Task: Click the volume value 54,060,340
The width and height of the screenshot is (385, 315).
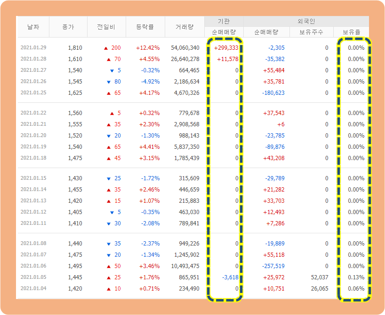Action: point(185,48)
